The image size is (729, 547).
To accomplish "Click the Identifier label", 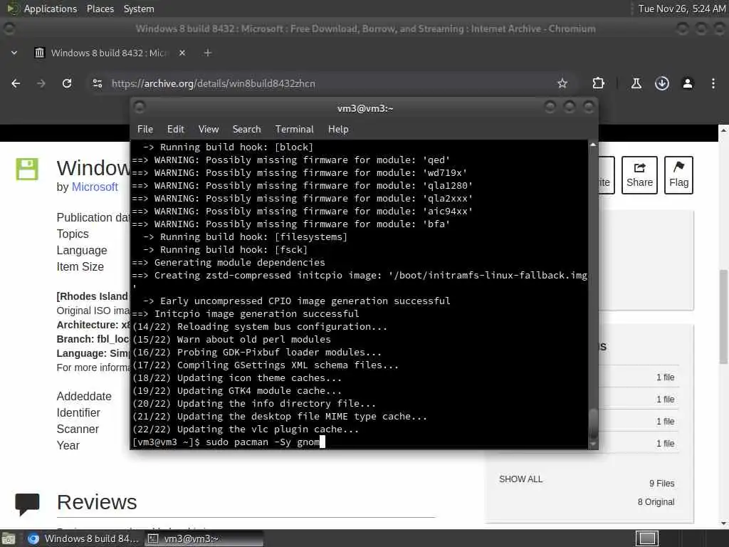I will click(78, 412).
